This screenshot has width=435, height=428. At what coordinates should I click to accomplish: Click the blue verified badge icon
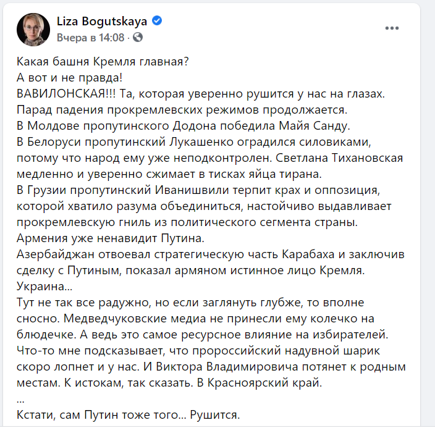pos(157,21)
